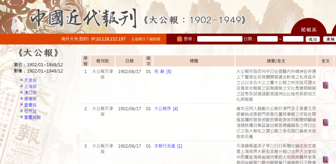The width and height of the screenshot is (336, 164).
Task: Open full text icon for 祝辭 row
Action: pyautogui.click(x=325, y=85)
